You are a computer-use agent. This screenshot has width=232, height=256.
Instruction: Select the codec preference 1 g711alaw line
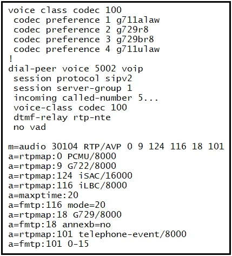pos(87,20)
